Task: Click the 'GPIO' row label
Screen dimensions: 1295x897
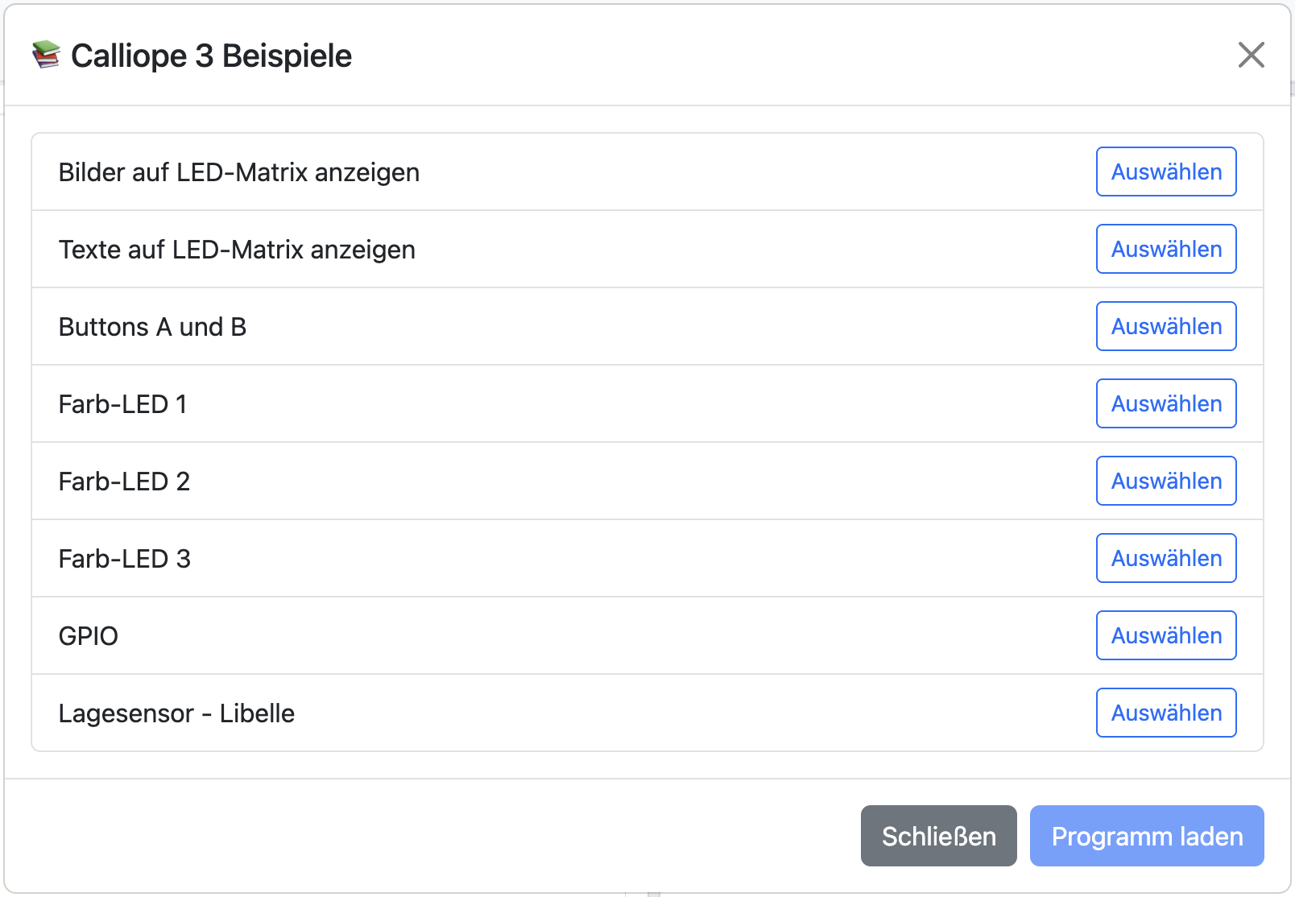Action: [87, 635]
